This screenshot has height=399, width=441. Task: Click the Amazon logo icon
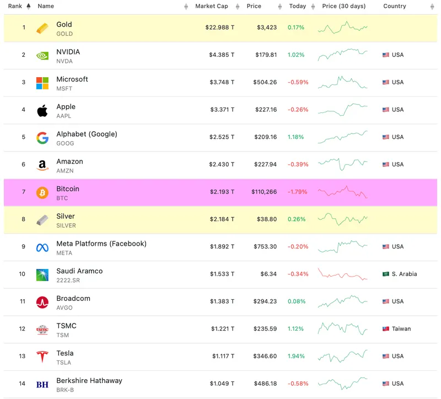42,165
